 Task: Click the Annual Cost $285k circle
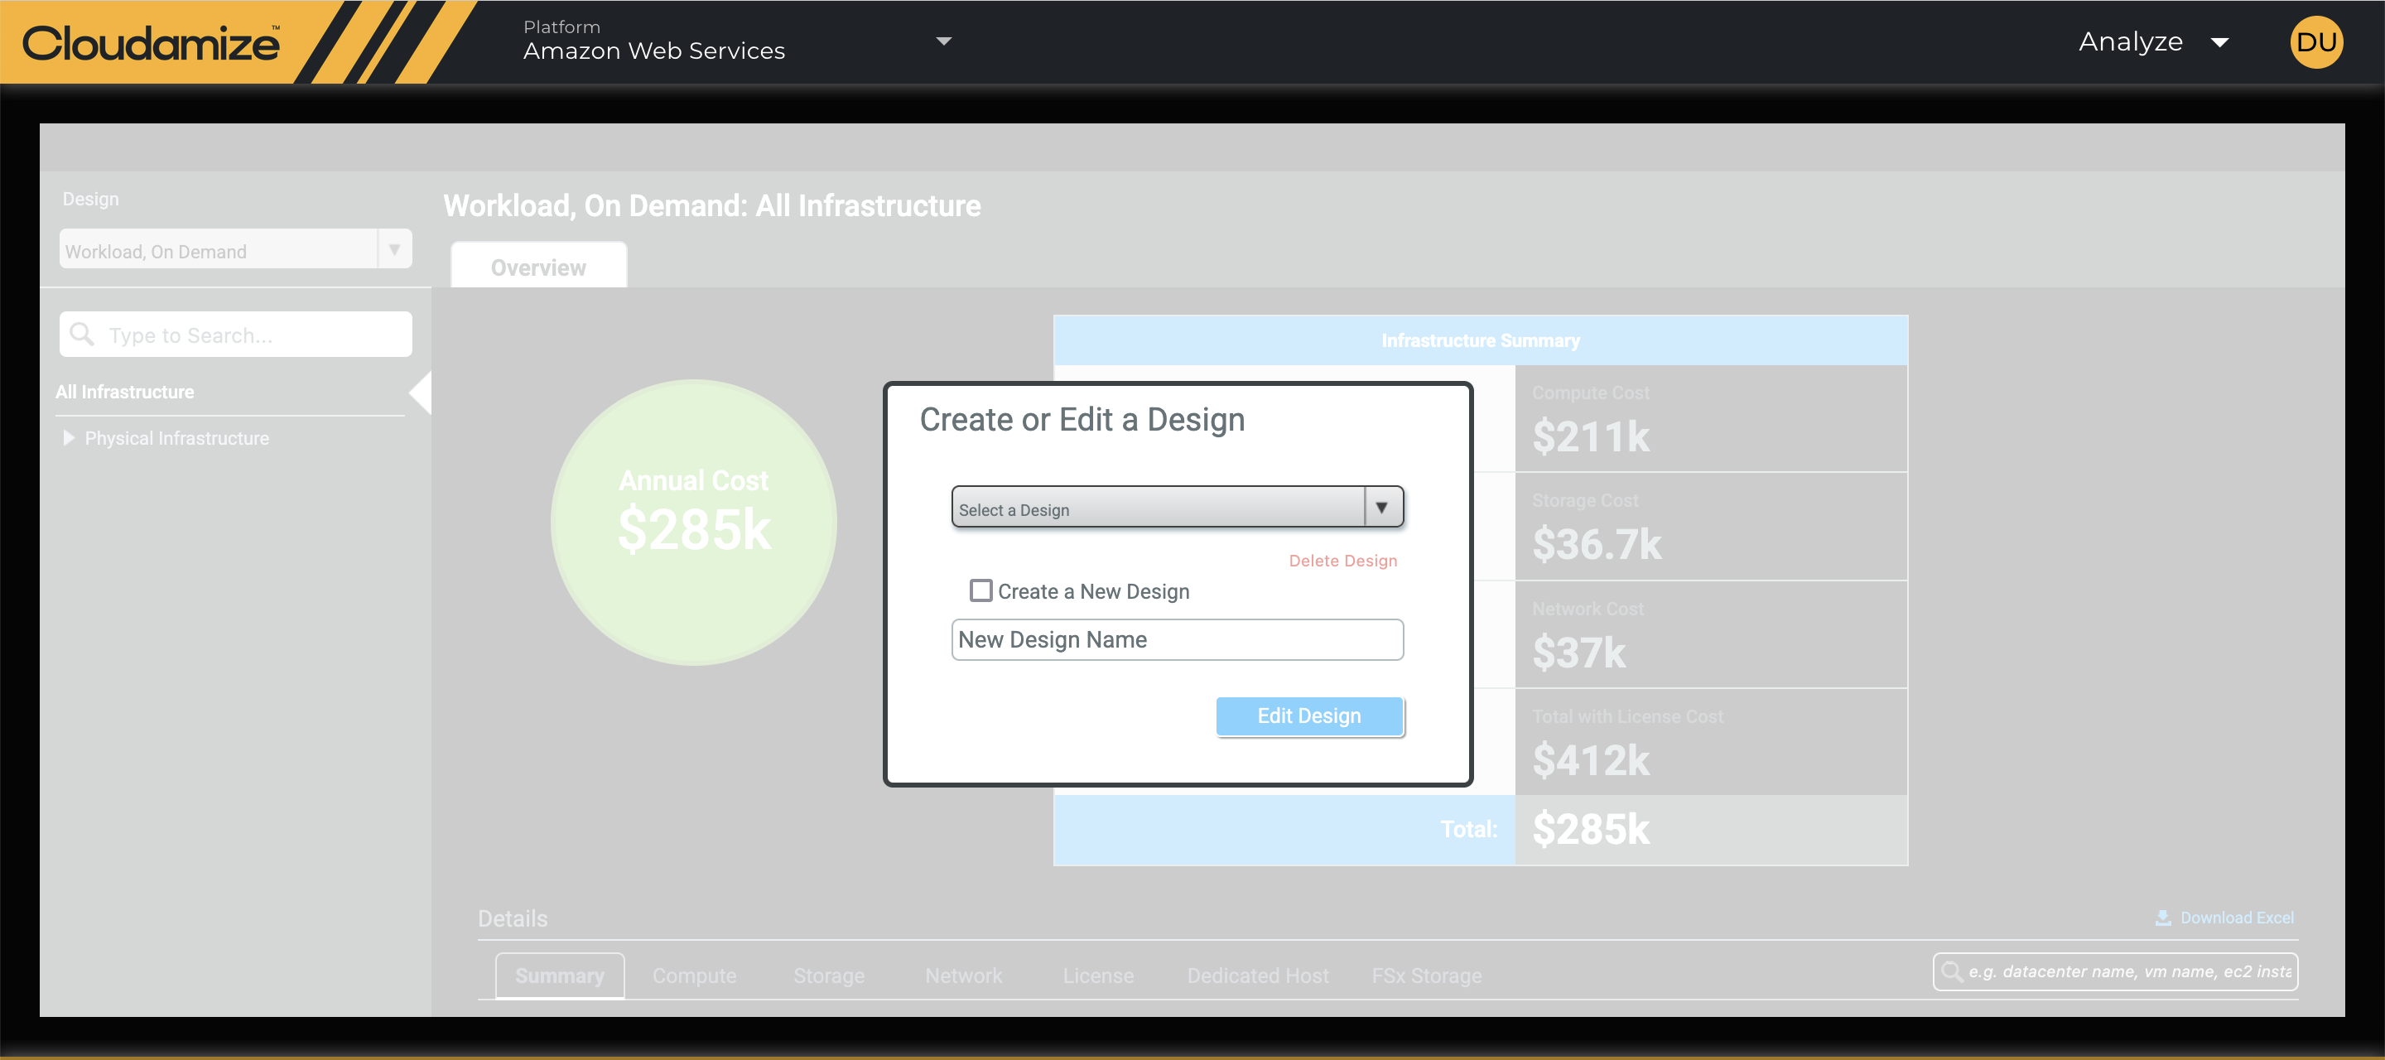point(693,522)
